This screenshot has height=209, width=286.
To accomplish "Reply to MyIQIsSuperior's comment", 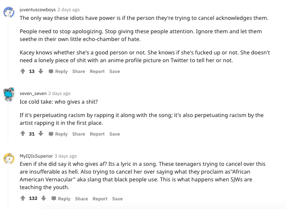I will pyautogui.click(x=61, y=199).
